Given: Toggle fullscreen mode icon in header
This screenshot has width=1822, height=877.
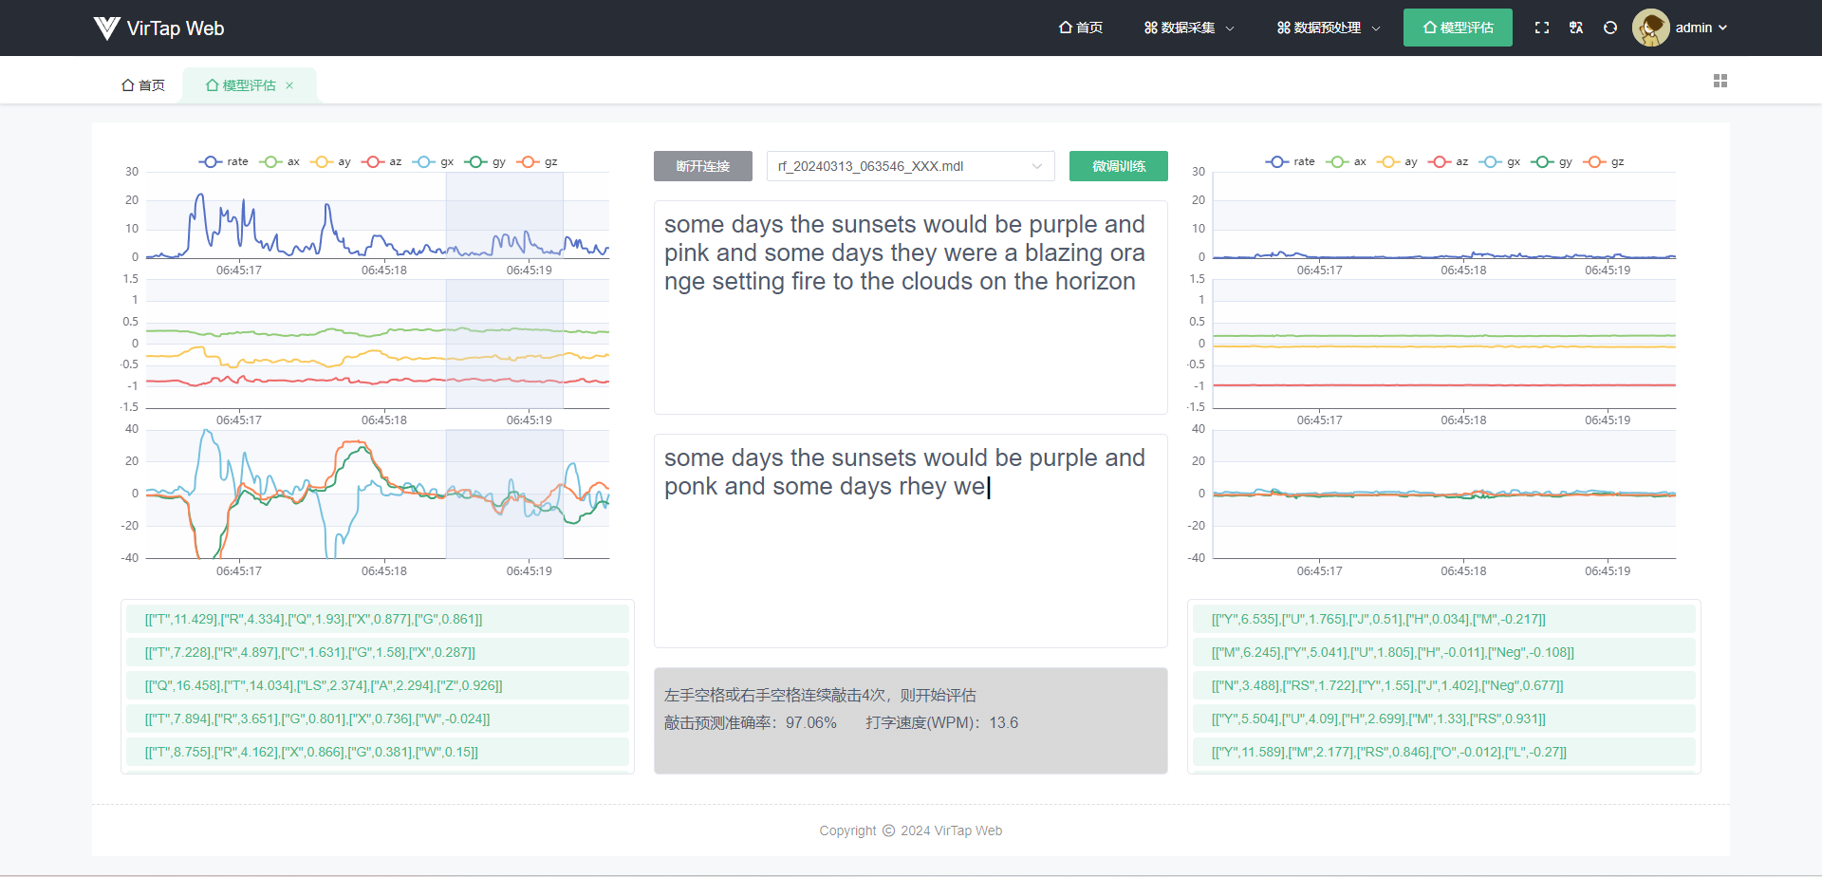Looking at the screenshot, I should click(1542, 28).
